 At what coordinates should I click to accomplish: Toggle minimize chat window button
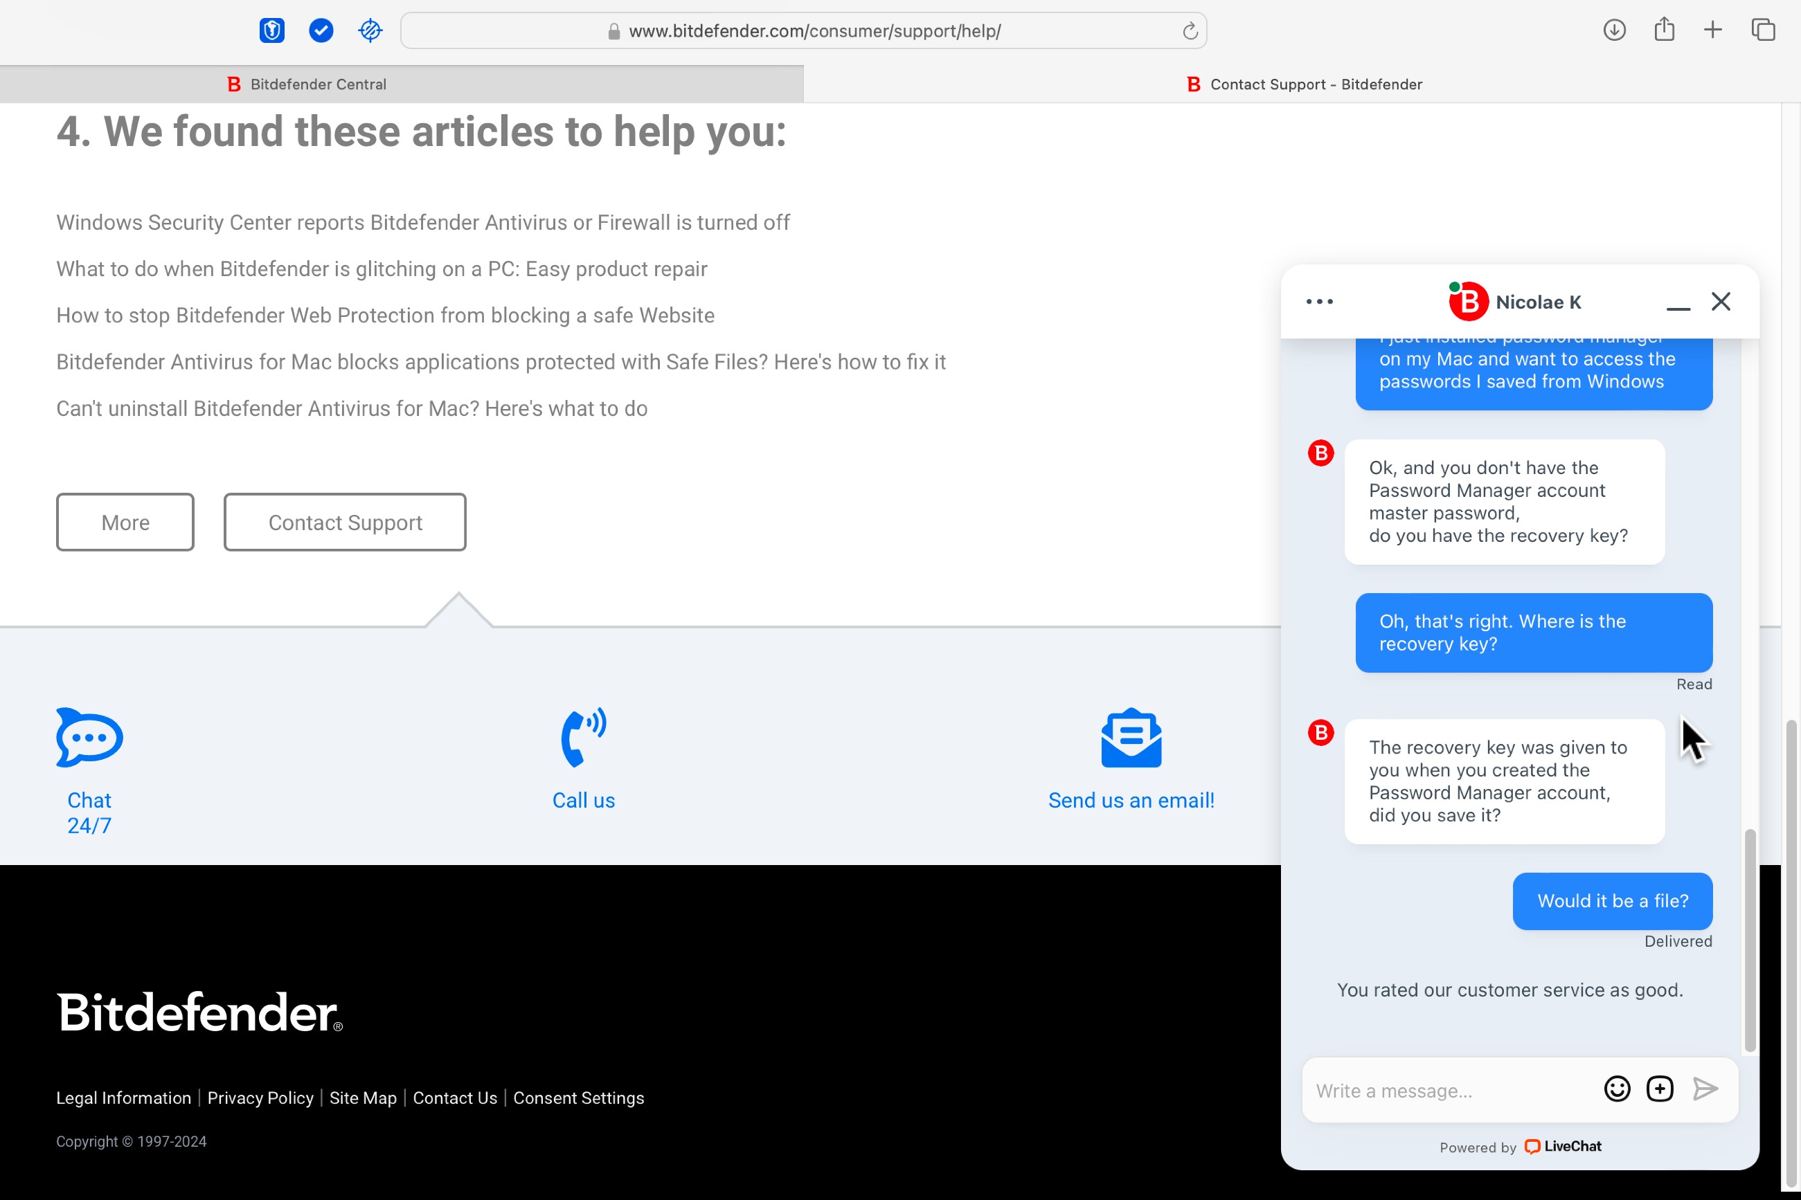[x=1679, y=300]
